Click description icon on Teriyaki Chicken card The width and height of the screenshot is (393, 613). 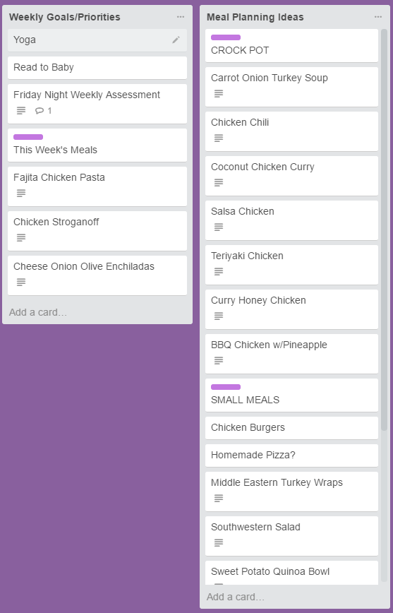pyautogui.click(x=219, y=272)
